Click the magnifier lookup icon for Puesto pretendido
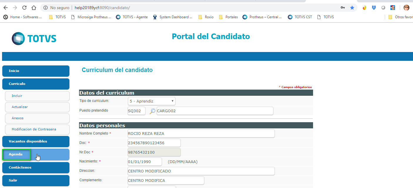The width and height of the screenshot is (413, 188). tap(152, 111)
